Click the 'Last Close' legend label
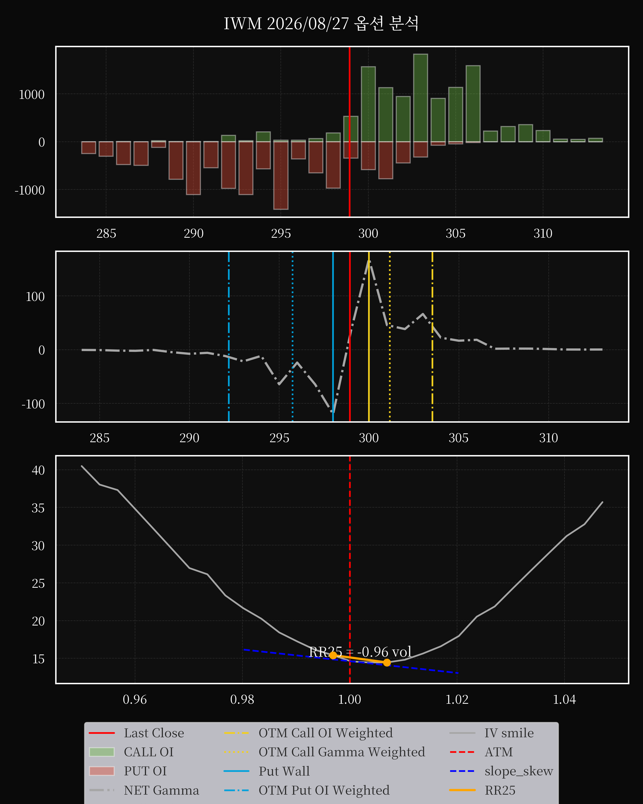 154,733
